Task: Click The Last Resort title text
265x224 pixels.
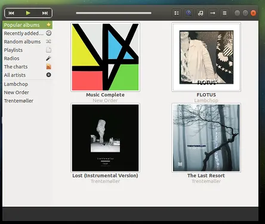Action: point(206,176)
